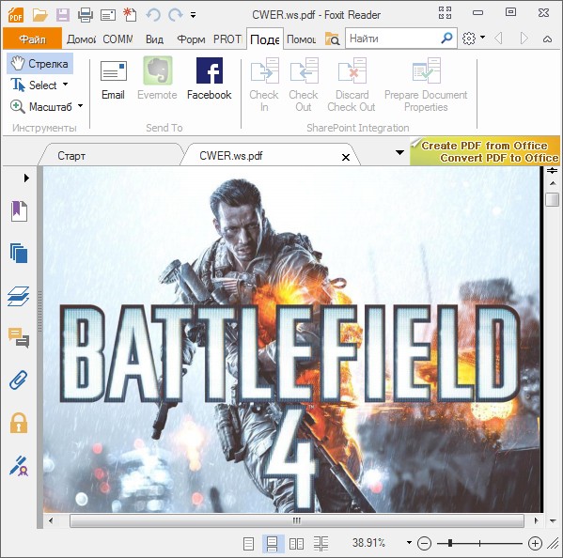Click the zoom slider handle
Screen dimensions: 563x558
(x=449, y=543)
